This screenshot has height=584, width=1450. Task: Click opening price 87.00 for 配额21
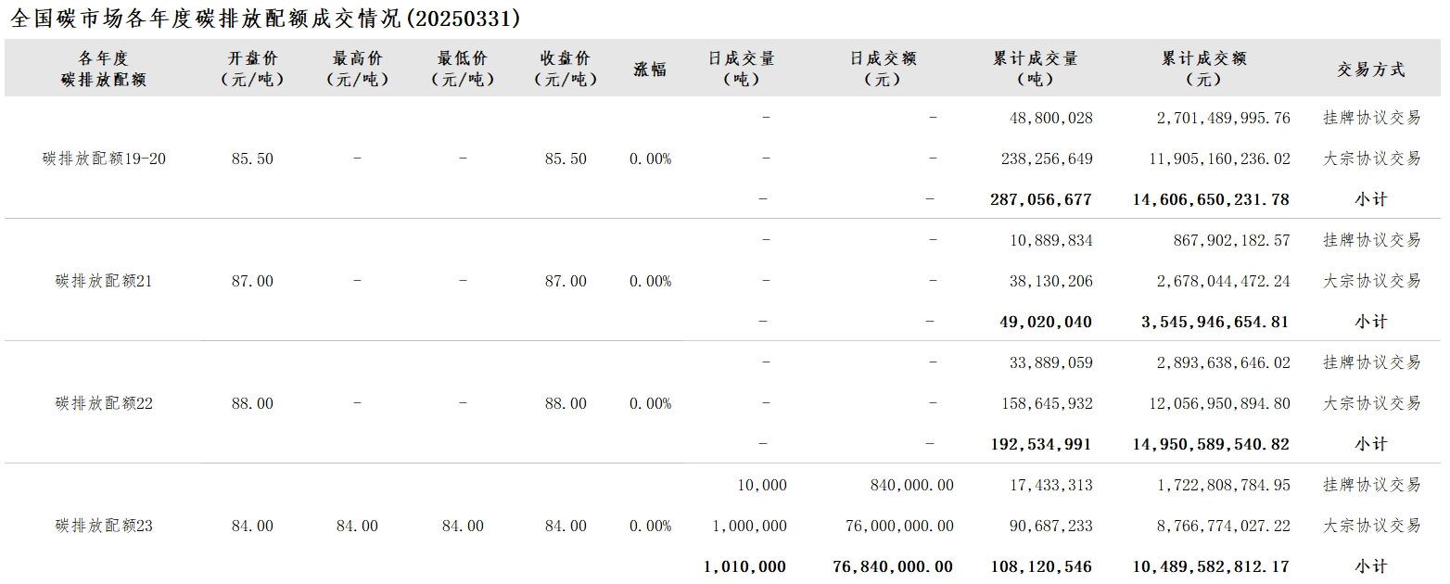(252, 281)
